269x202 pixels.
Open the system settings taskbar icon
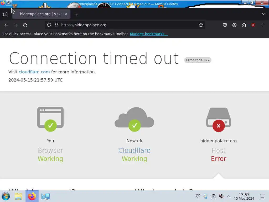[46, 196]
